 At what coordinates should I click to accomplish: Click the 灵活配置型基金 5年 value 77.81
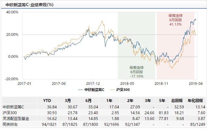coord(164,119)
